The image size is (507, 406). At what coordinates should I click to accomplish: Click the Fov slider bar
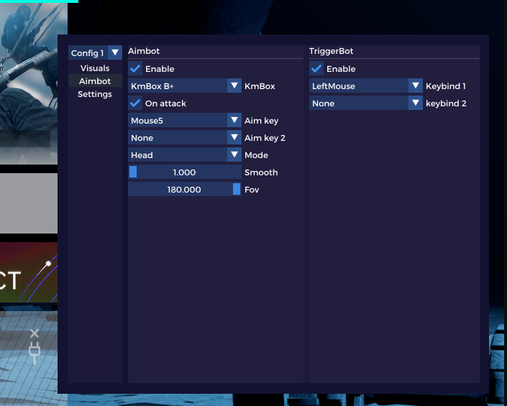click(x=185, y=190)
